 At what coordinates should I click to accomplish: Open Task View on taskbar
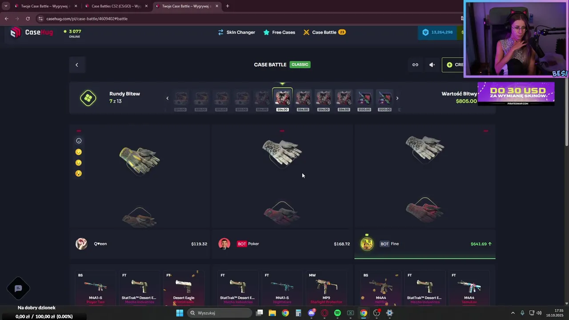[x=260, y=313]
